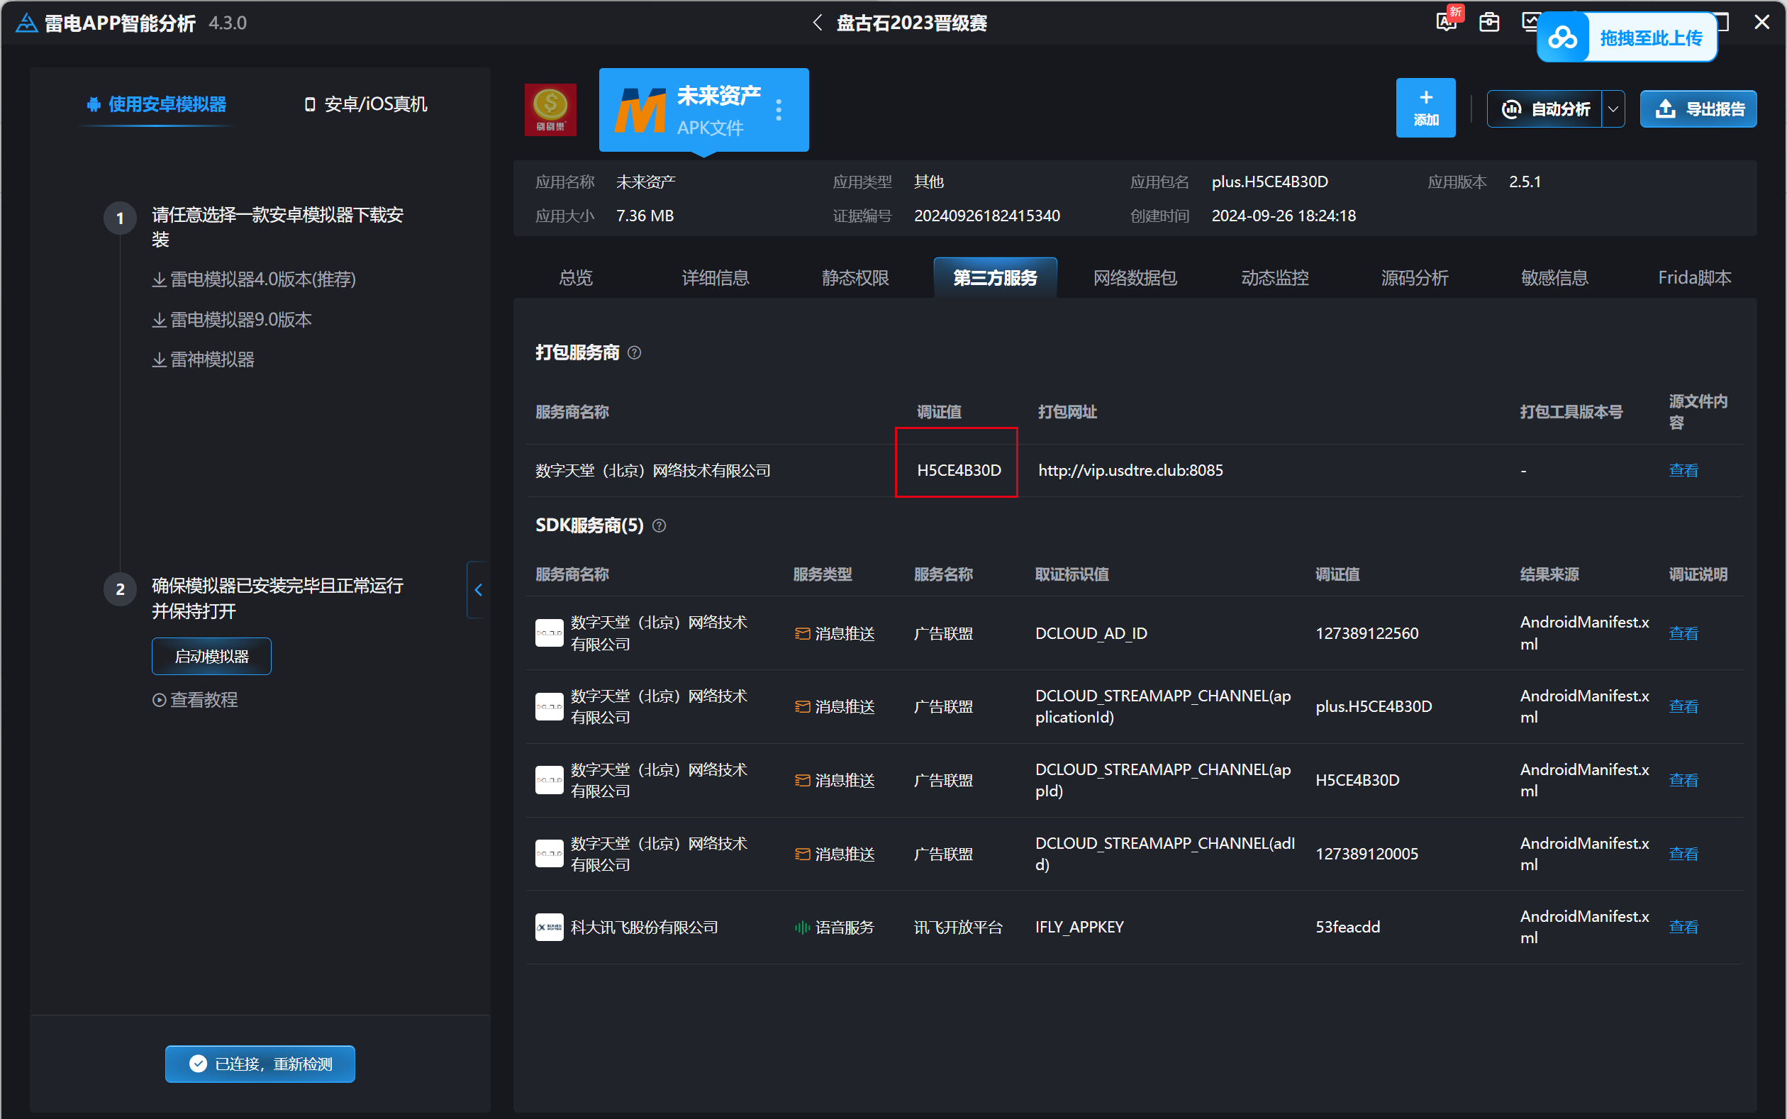Click 查看 for the plus.H5CE4B30D SDK row
1787x1119 pixels.
[x=1683, y=707]
